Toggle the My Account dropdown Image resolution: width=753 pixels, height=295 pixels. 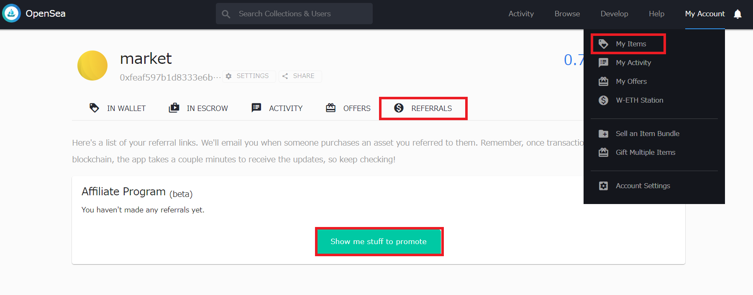(x=705, y=14)
